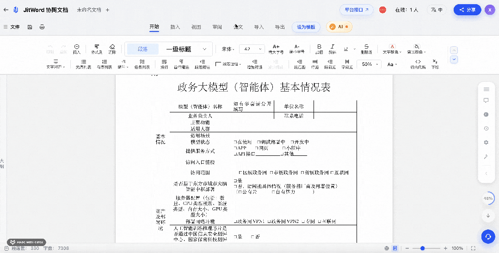Open comments panel in right sidebar
Viewport: 499px width, 253px height.
(486, 100)
